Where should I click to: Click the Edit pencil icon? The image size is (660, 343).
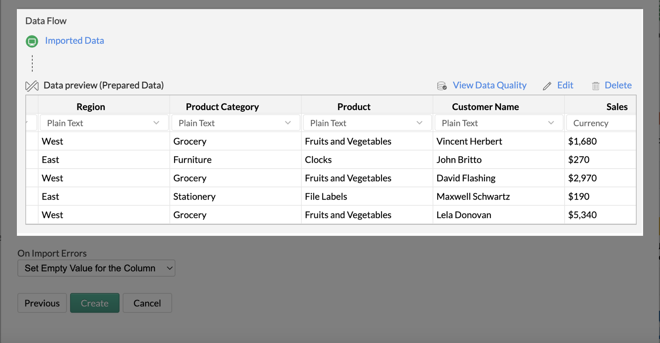coord(547,86)
